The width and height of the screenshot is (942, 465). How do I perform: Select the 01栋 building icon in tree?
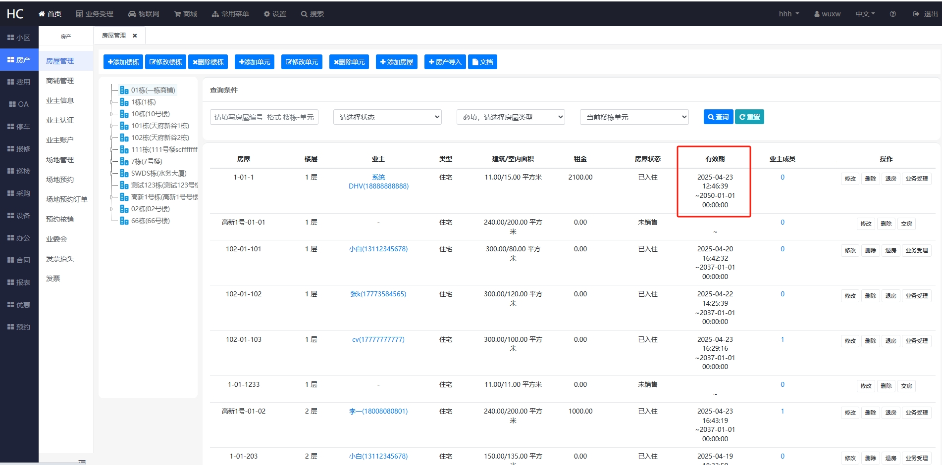coord(124,90)
